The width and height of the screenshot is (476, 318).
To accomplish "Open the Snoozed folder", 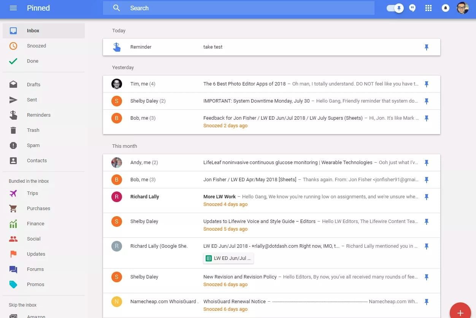I will click(x=36, y=46).
